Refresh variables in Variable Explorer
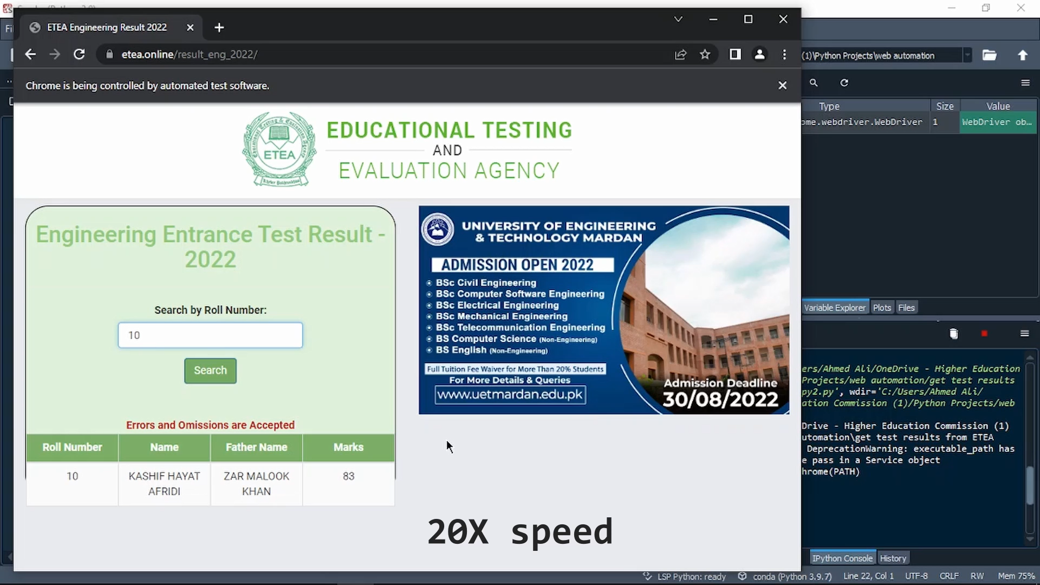The height and width of the screenshot is (585, 1040). pyautogui.click(x=844, y=83)
